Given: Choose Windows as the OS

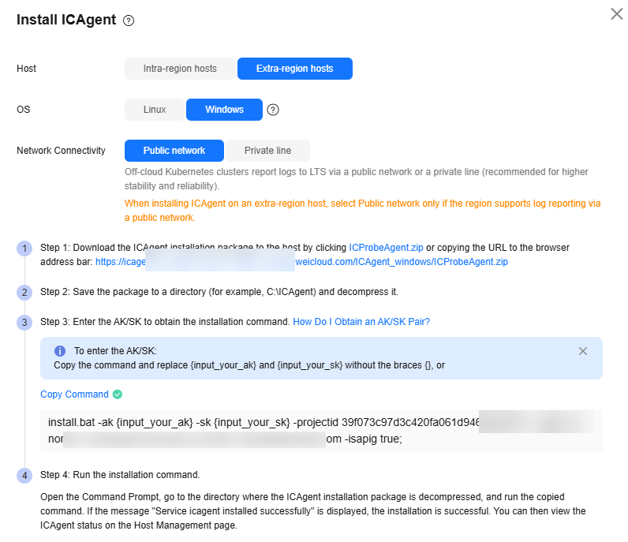Looking at the screenshot, I should (224, 110).
